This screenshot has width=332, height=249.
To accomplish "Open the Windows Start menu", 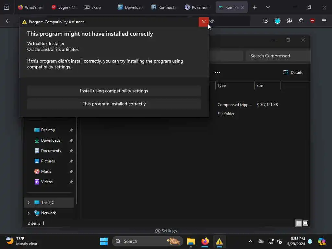I will click(x=104, y=241).
